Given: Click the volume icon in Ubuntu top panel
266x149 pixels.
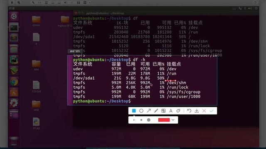Looking at the screenshot, I should 250,8.
